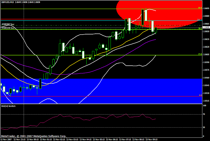The width and height of the screenshot is (210, 141).
Task: Click the 2.0650 price axis label
Action: pos(206,31)
